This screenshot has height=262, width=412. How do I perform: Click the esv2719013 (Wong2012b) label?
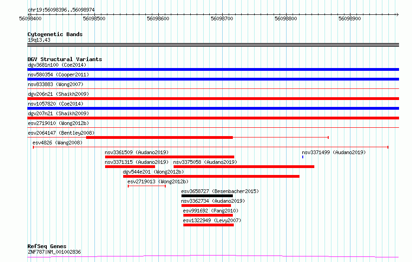[158, 181]
